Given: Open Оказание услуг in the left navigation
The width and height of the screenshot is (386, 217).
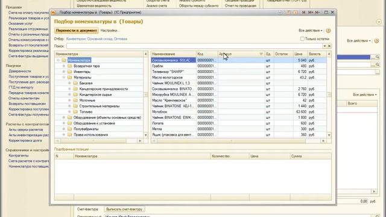Looking at the screenshot, I should click(21, 24).
